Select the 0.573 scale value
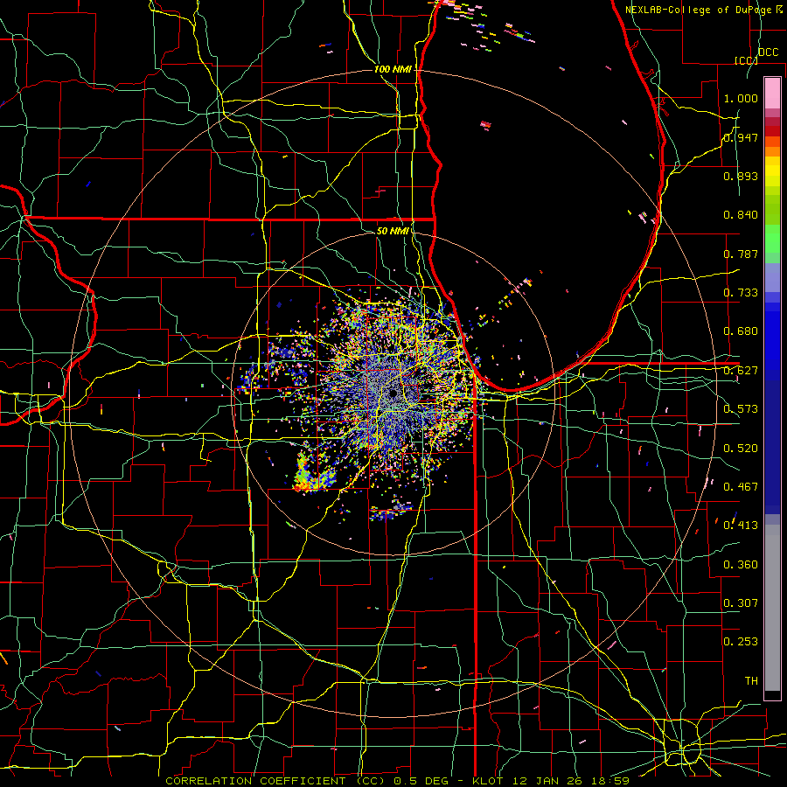 pos(741,409)
